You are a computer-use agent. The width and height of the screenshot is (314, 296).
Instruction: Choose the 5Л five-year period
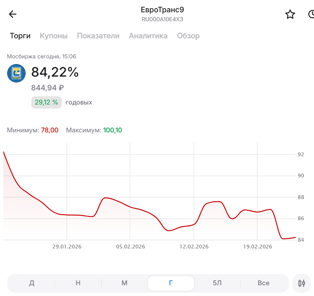(217, 283)
